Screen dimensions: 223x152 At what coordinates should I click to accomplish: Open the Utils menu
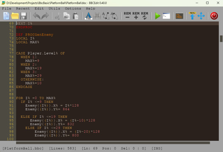[55, 9]
